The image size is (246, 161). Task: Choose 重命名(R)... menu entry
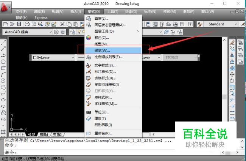point(113,133)
